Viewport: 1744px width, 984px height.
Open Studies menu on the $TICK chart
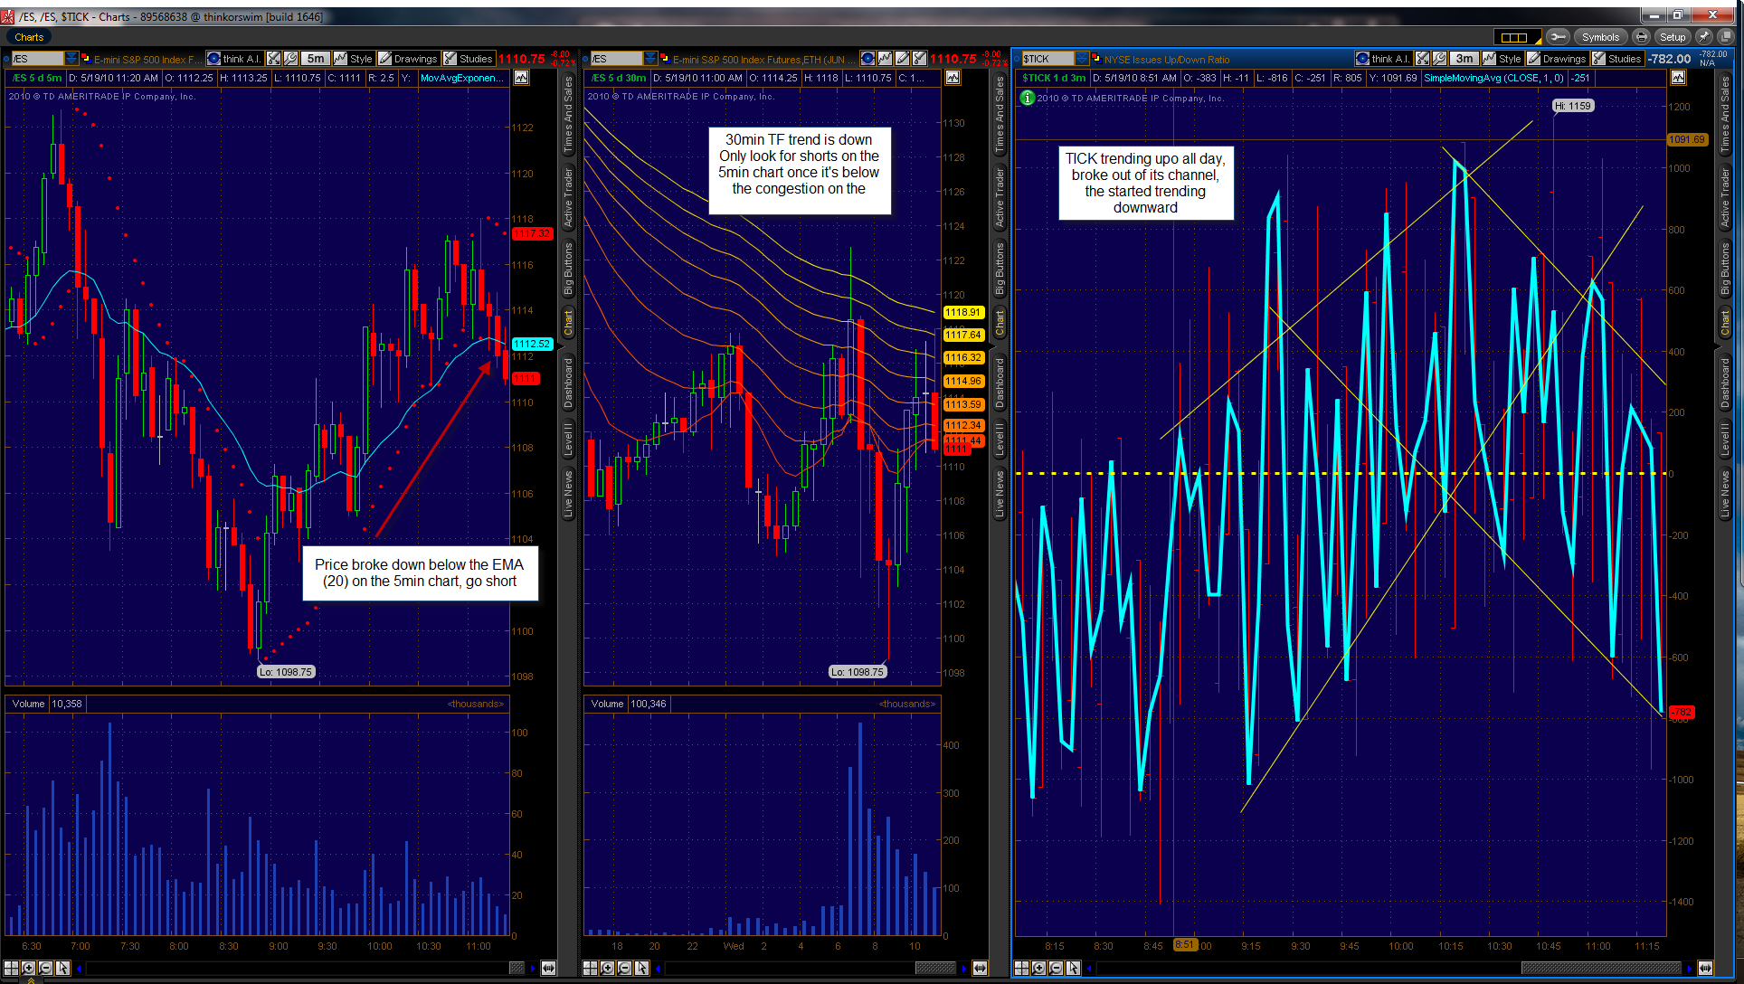point(1617,59)
